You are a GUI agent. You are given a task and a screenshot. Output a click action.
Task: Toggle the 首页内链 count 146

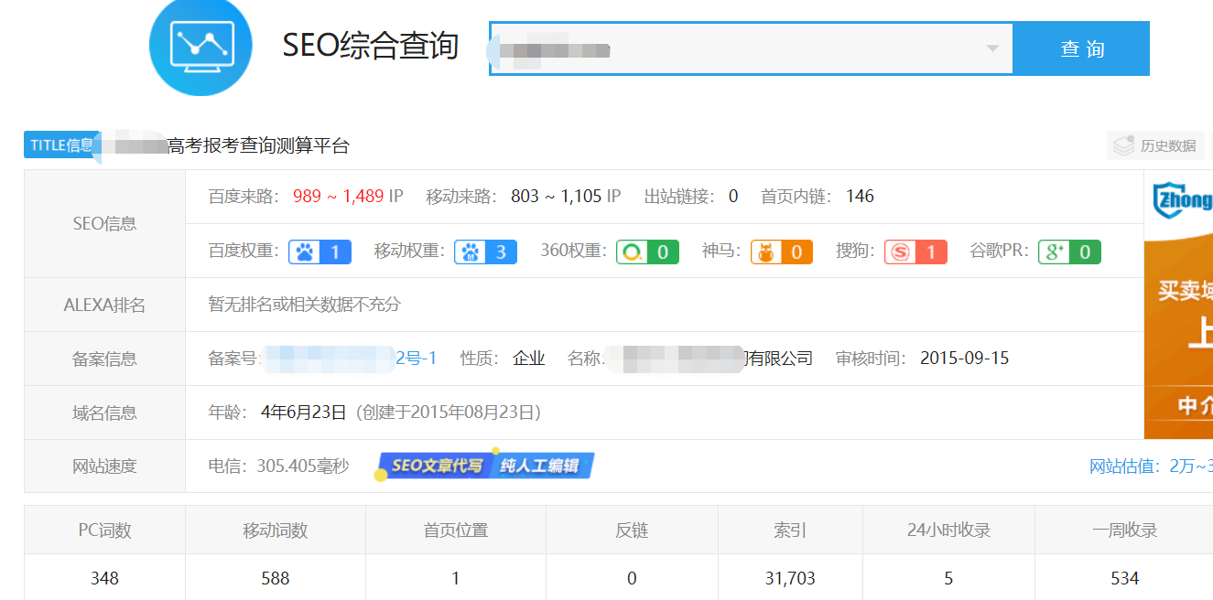[x=861, y=196]
